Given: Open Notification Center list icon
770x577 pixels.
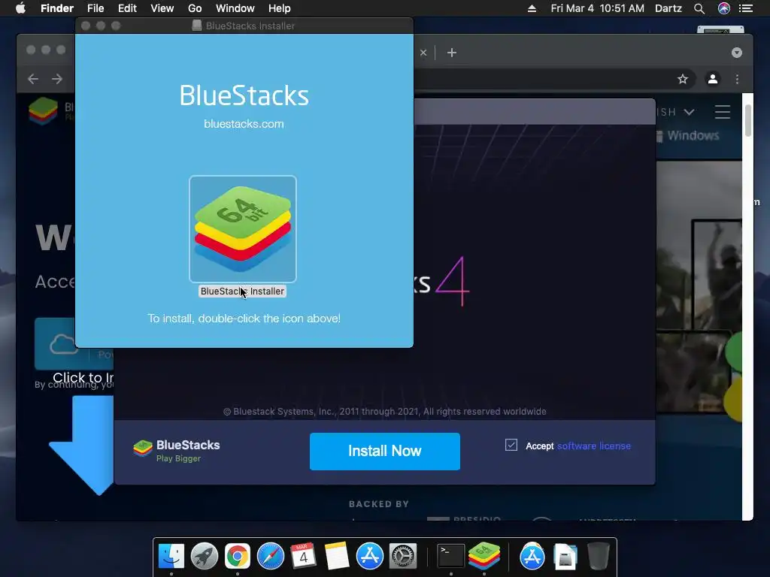Looking at the screenshot, I should 746,8.
